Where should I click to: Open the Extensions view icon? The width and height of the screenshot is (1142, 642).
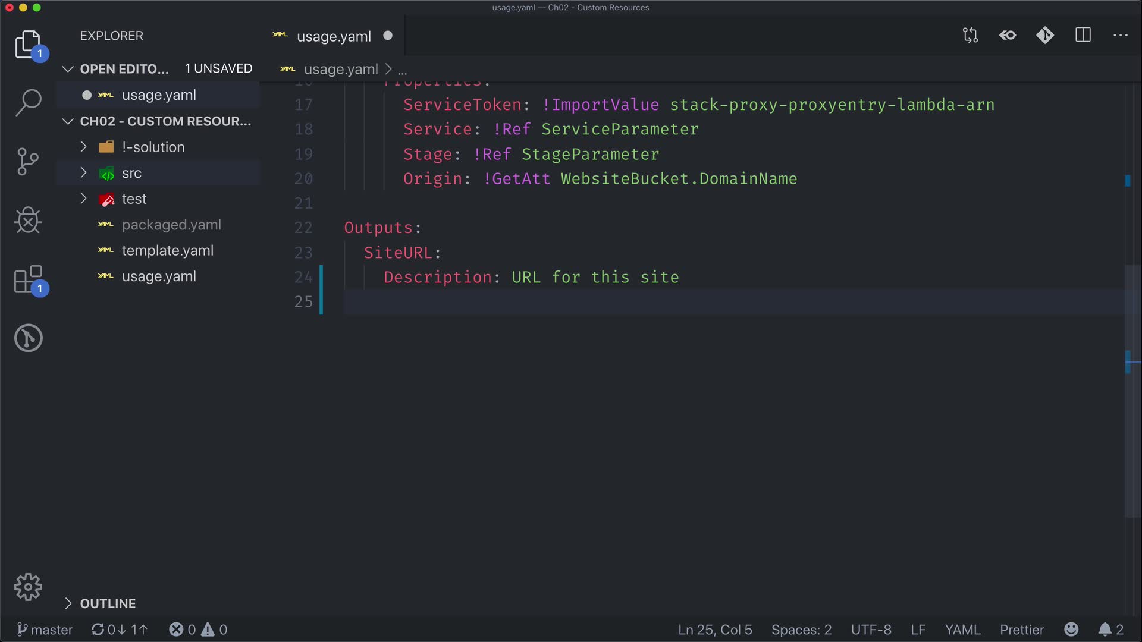click(28, 279)
